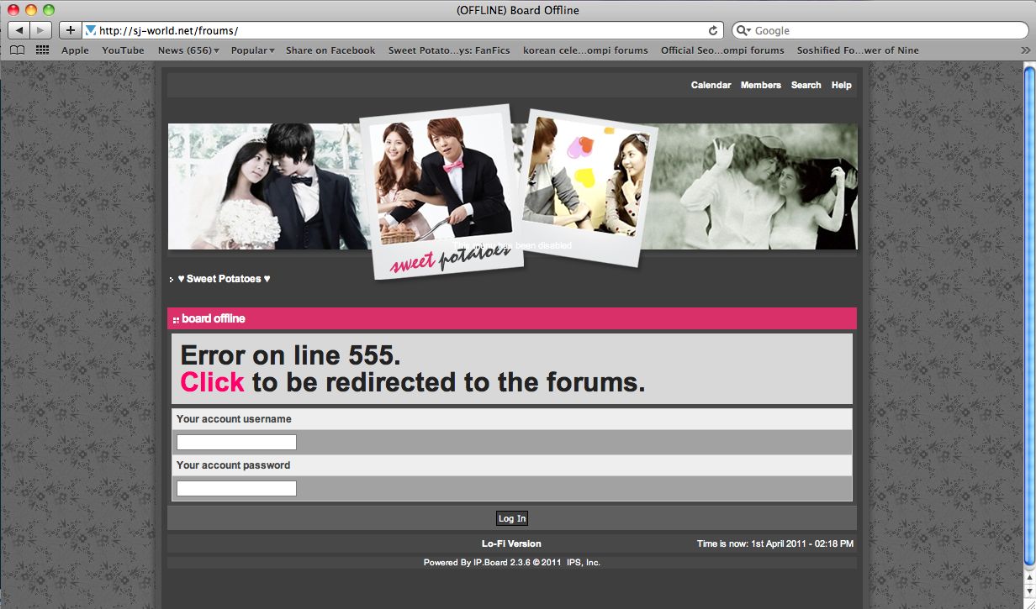1036x609 pixels.
Task: Open the forum Help page
Action: click(x=841, y=85)
